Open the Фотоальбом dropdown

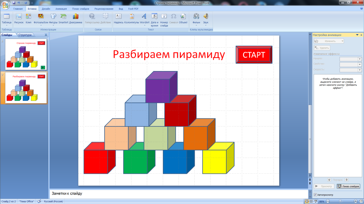pos(41,26)
